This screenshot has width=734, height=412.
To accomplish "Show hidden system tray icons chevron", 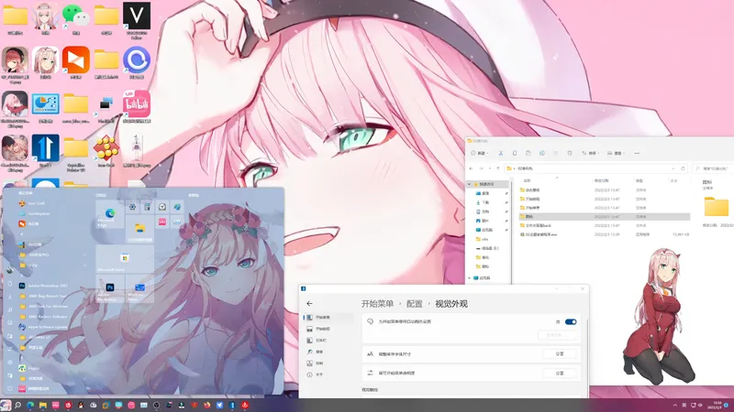I will point(675,405).
